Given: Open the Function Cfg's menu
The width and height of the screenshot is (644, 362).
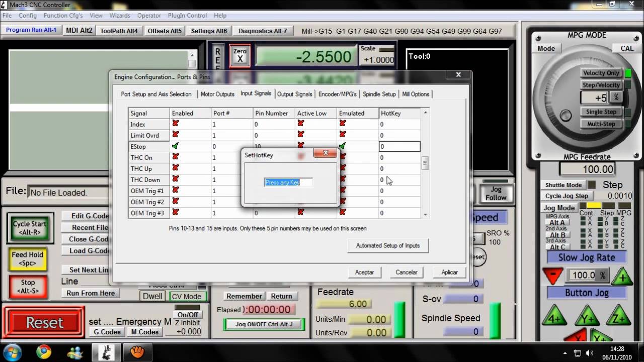Looking at the screenshot, I should pyautogui.click(x=63, y=16).
